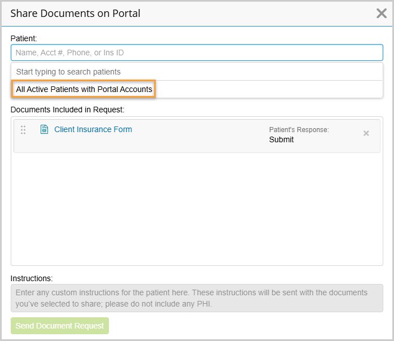The height and width of the screenshot is (341, 394).
Task: Click the 'Patient:' field label
Action: point(24,38)
